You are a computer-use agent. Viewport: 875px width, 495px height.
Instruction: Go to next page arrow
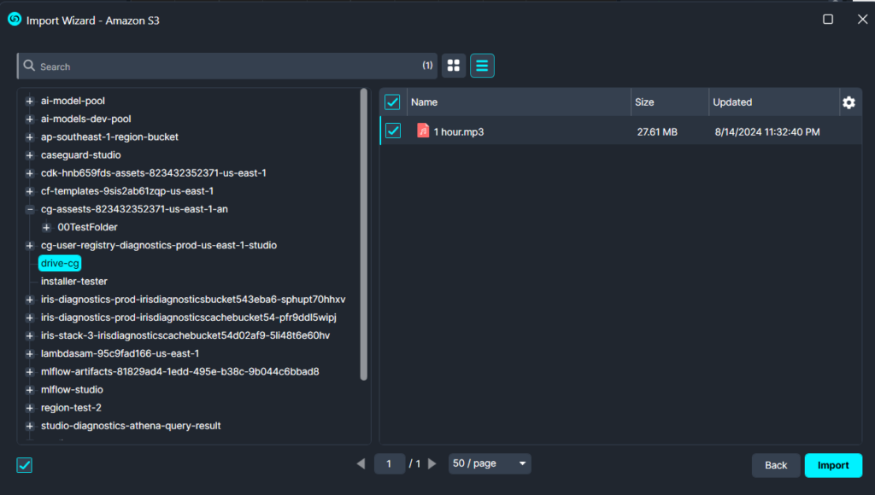click(x=432, y=463)
